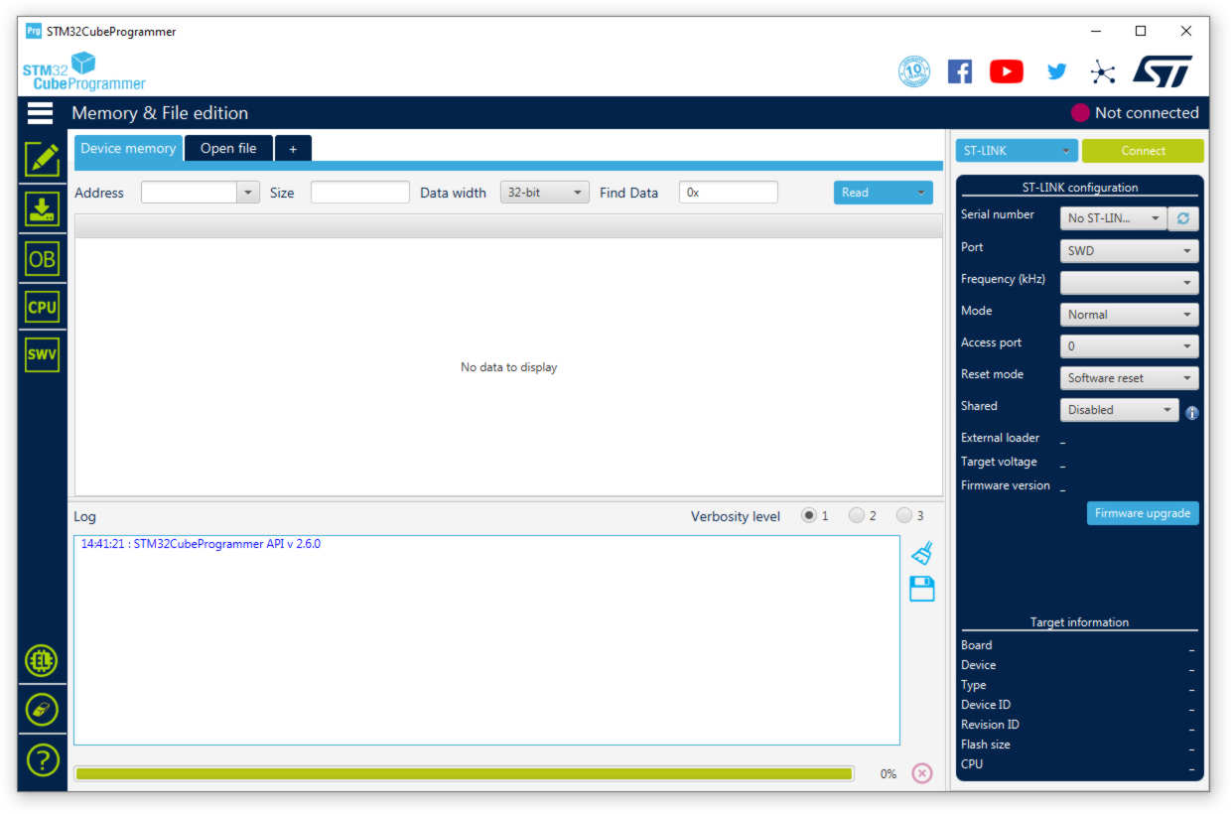Open the Access port dropdown
This screenshot has width=1231, height=814.
click(1130, 346)
